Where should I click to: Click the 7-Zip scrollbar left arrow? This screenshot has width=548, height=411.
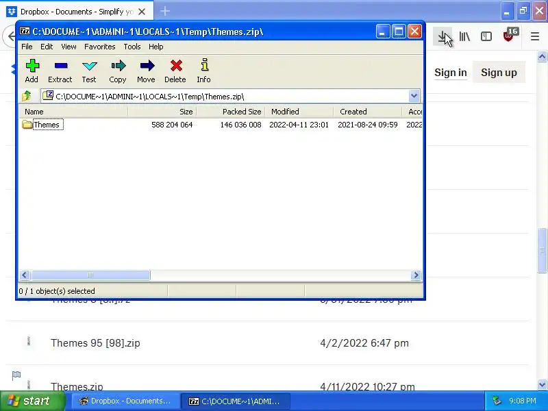(x=25, y=275)
